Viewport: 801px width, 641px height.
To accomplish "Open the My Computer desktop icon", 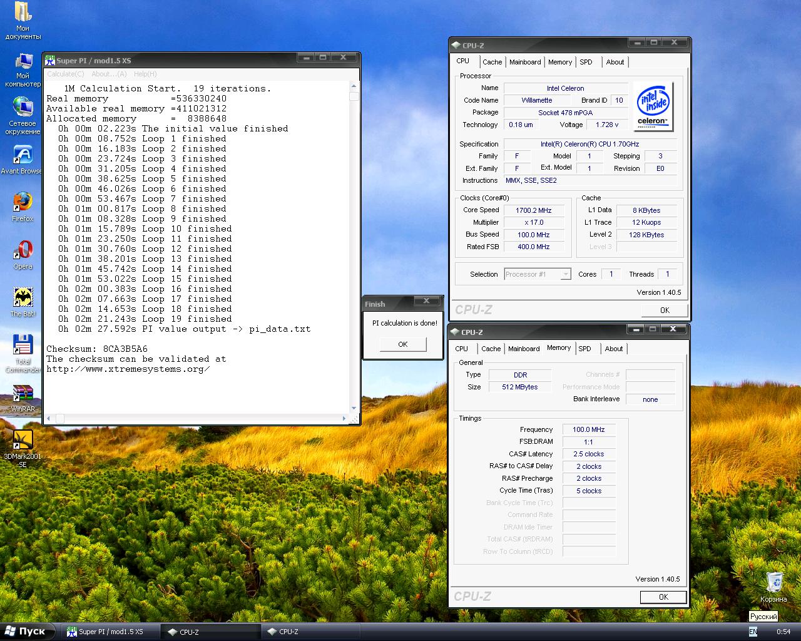I will pyautogui.click(x=23, y=70).
